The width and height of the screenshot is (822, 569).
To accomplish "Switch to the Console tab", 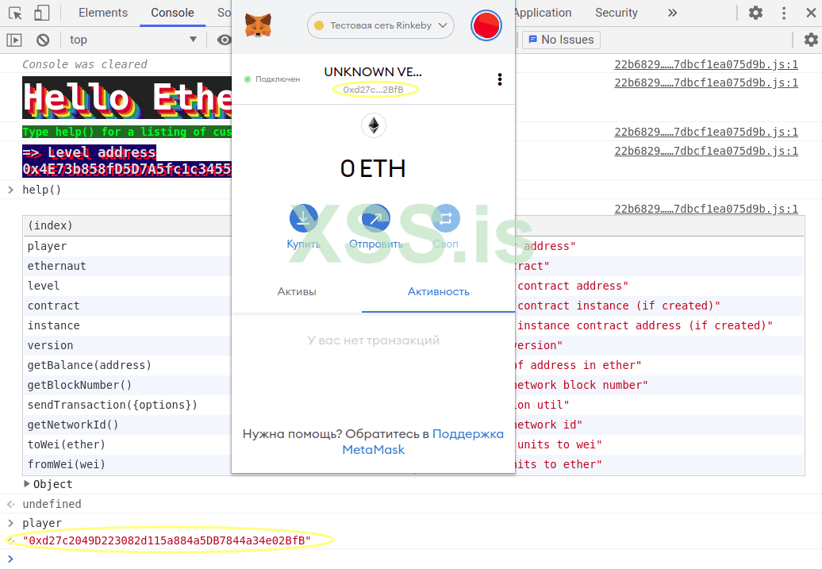I will pyautogui.click(x=172, y=13).
